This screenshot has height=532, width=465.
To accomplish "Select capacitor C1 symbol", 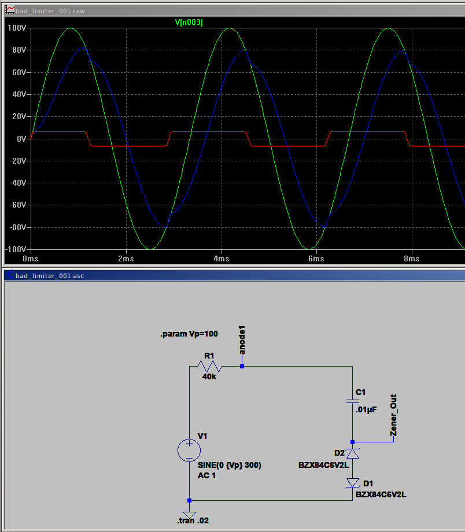I will (x=353, y=401).
